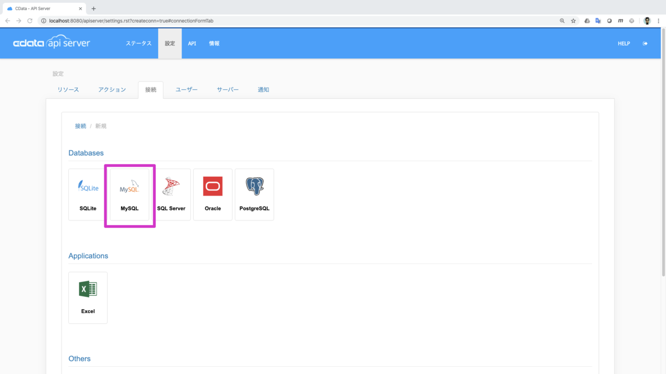Click the Databases section heading
666x374 pixels.
click(x=86, y=153)
